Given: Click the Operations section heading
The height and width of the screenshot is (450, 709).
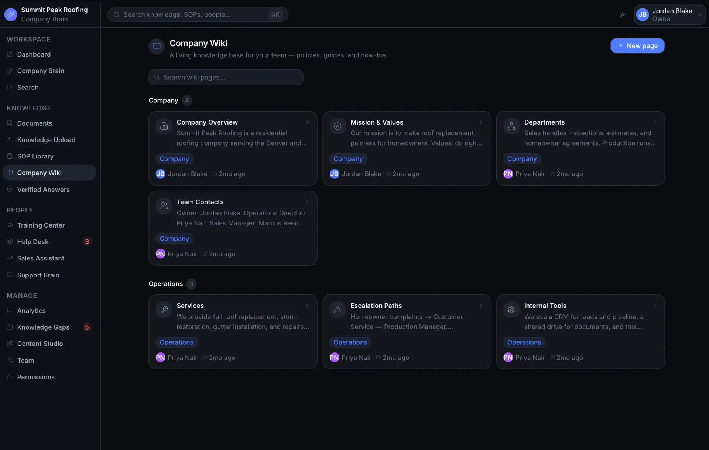Looking at the screenshot, I should (x=165, y=284).
